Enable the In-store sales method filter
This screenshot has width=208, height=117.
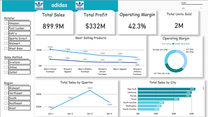tap(6, 62)
